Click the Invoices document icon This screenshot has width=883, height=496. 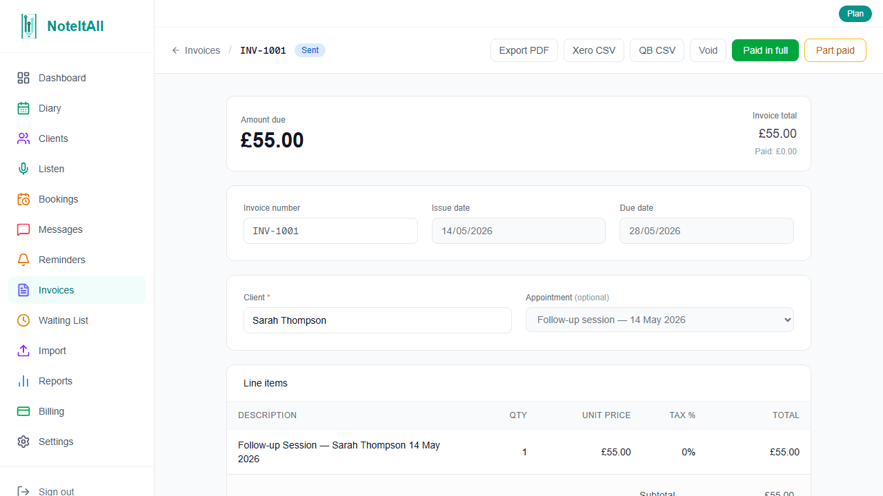click(23, 290)
